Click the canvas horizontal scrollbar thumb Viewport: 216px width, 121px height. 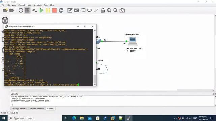[x=112, y=90]
